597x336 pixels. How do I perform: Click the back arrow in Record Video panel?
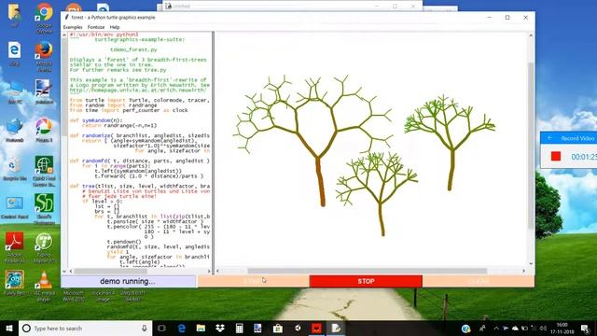point(549,138)
